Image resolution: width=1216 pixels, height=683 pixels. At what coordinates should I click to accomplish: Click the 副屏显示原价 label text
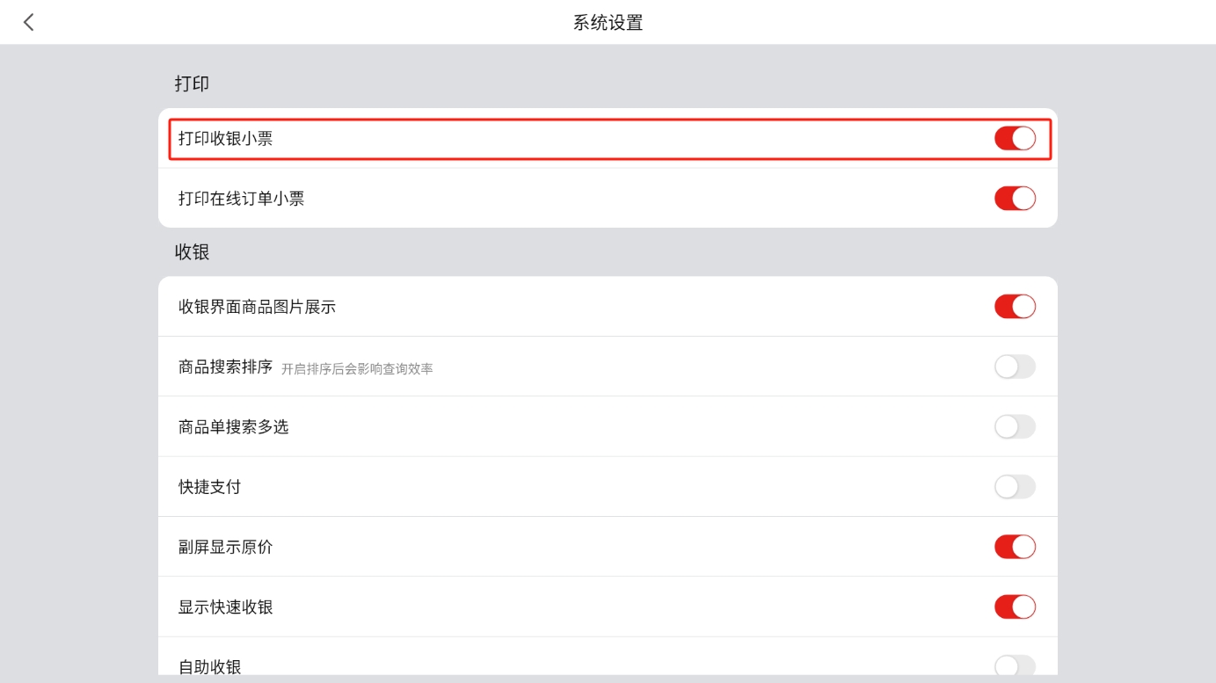pyautogui.click(x=225, y=547)
